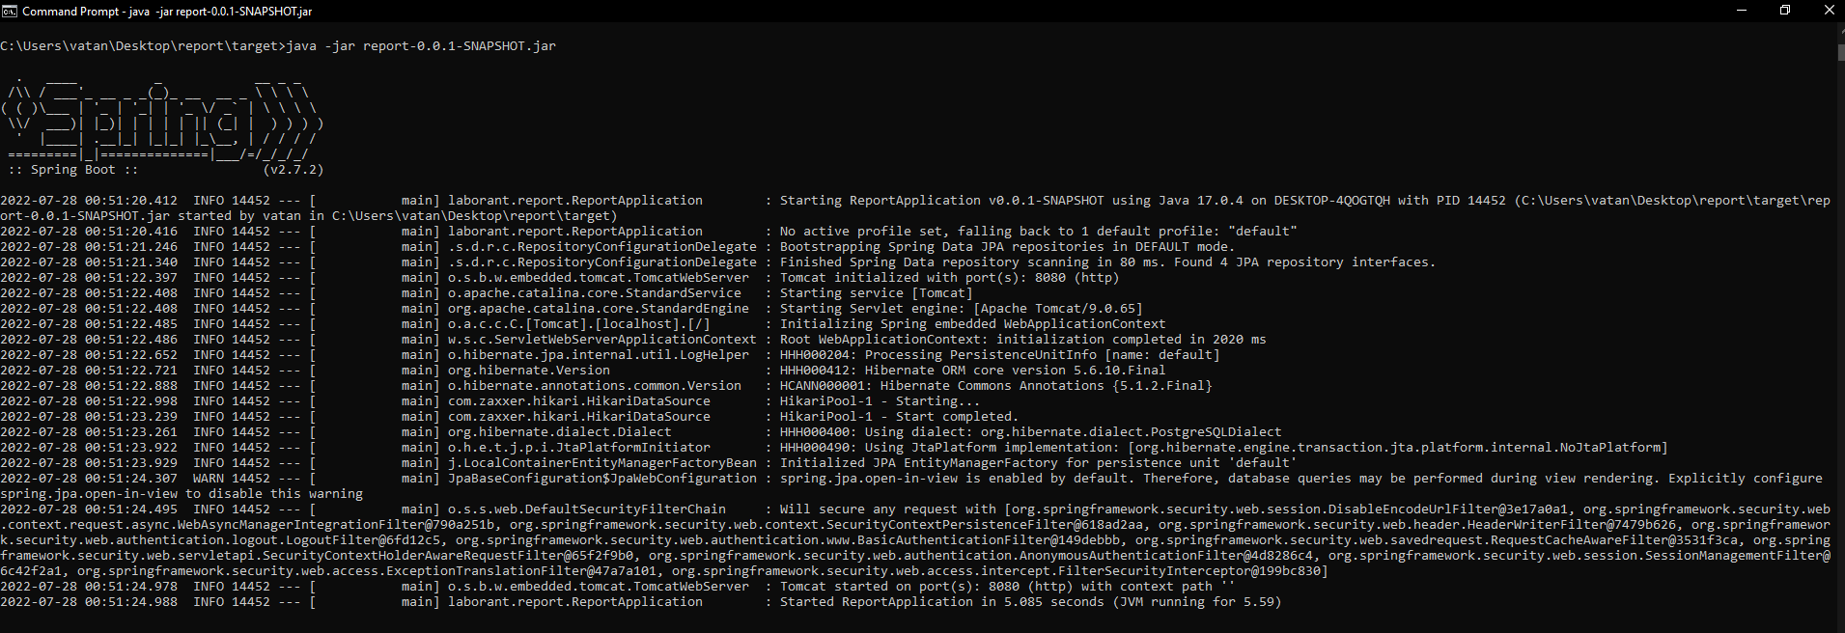
Task: Click 'o.a.c.c.C.[Tomcat].[localhost].[/]' logger name
Action: [578, 323]
